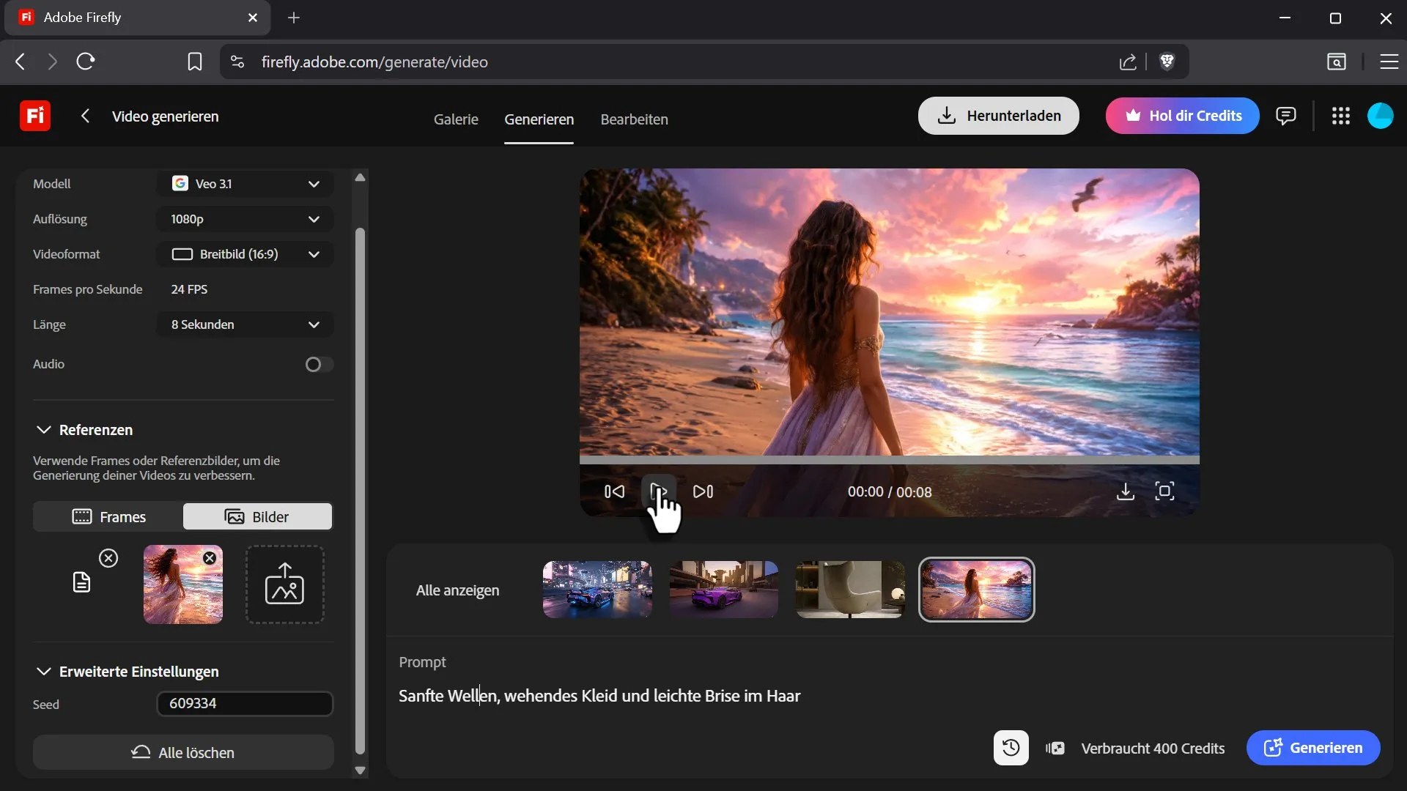Screen dimensions: 1407x791
Task: Navigate browser back
Action: (x=21, y=62)
